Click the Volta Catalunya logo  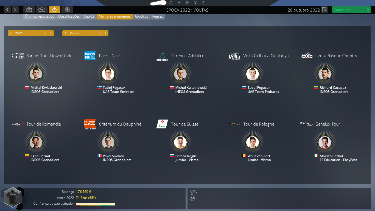tap(234, 56)
